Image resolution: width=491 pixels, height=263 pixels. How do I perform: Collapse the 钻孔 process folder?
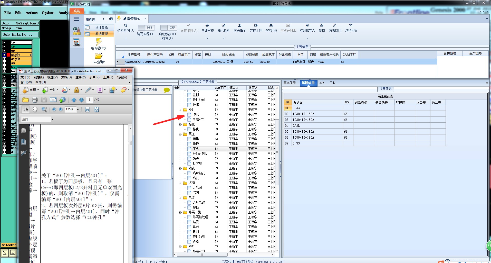tap(180, 168)
